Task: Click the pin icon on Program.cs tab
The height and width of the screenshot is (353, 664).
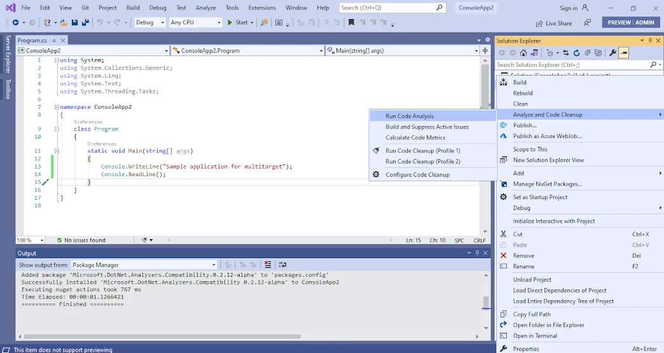Action: tap(54, 41)
